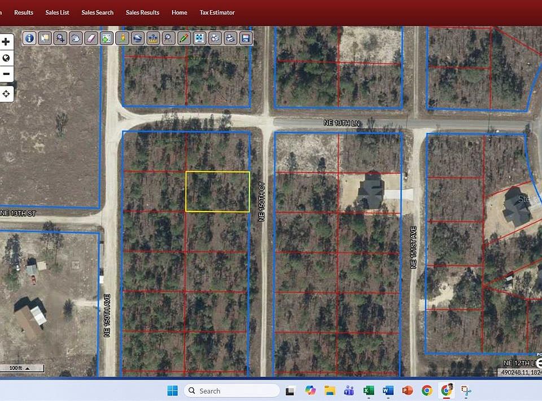The width and height of the screenshot is (542, 401).
Task: Open Task View on the taskbar
Action: [x=290, y=391]
